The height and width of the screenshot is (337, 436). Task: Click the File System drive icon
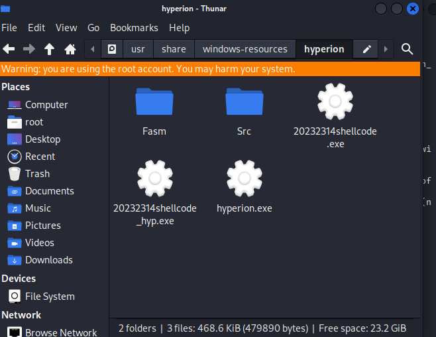[15, 297]
